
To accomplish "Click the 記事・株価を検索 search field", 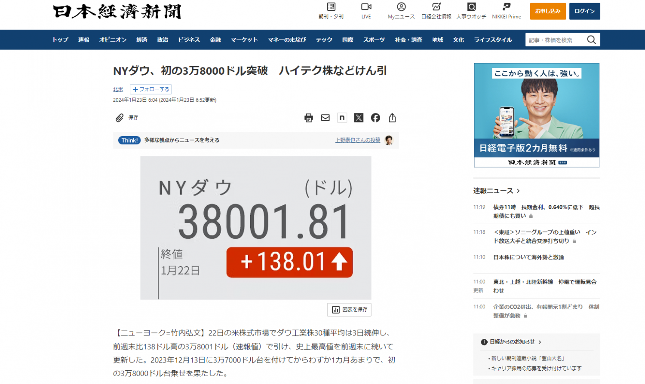I will click(556, 40).
